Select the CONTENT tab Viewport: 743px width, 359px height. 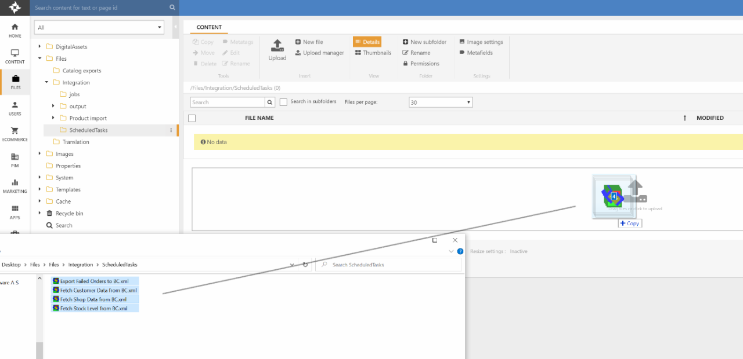click(209, 27)
